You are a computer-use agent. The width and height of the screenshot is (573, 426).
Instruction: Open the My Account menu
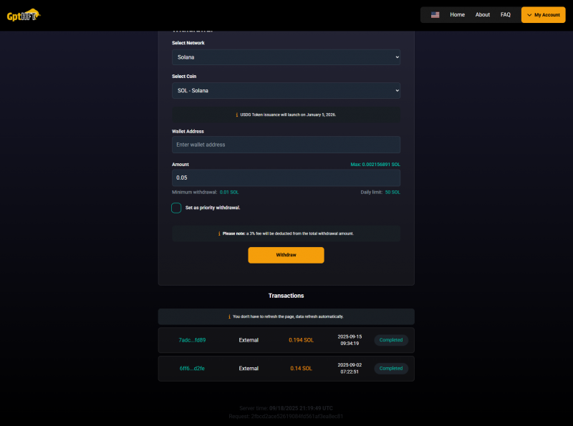click(543, 15)
